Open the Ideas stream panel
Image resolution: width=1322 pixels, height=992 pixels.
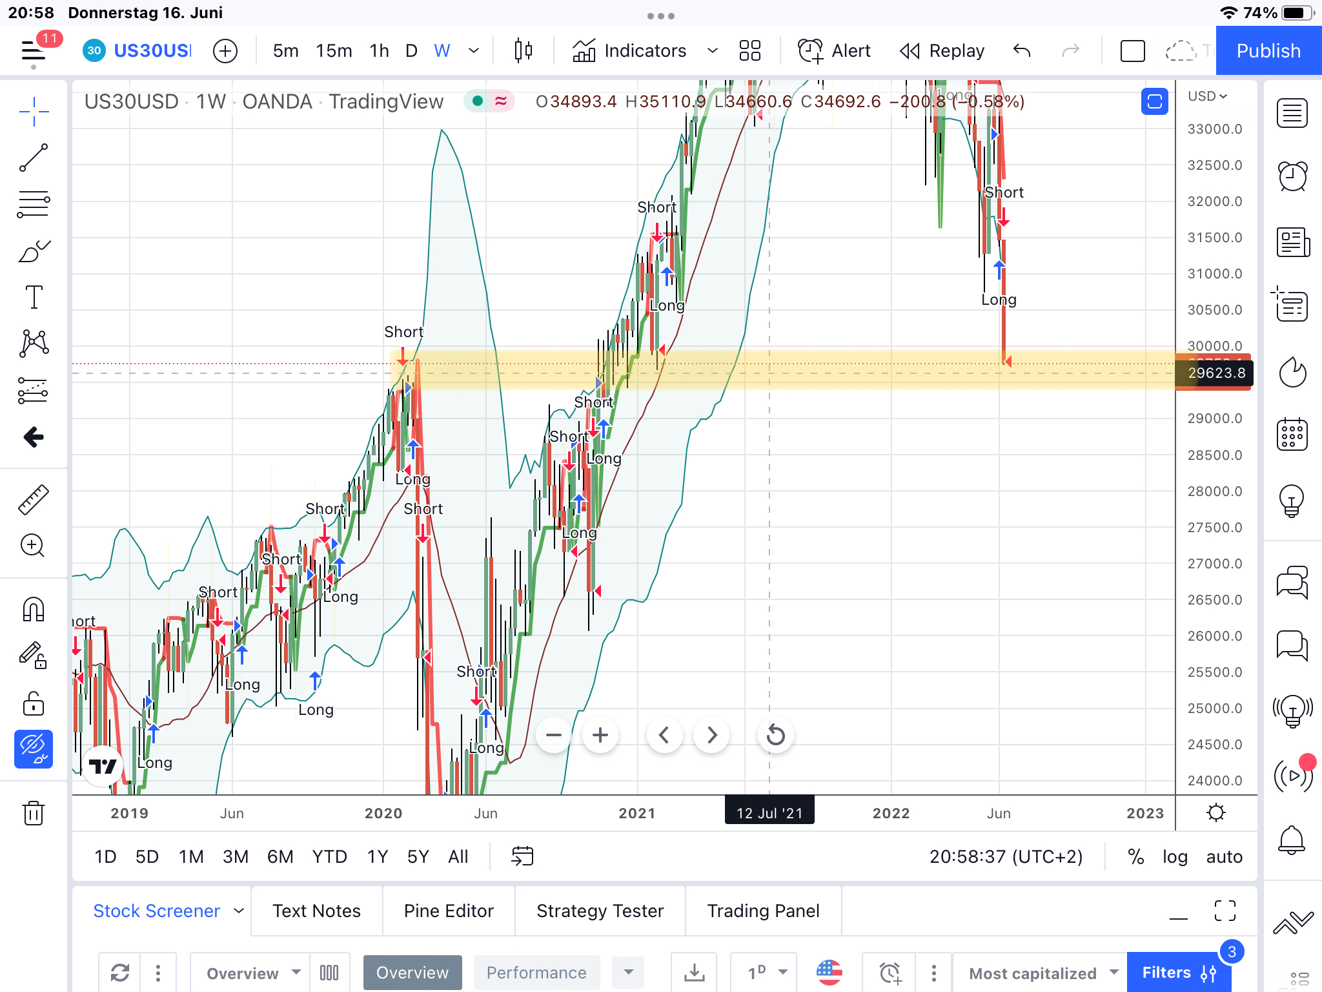click(x=1292, y=711)
